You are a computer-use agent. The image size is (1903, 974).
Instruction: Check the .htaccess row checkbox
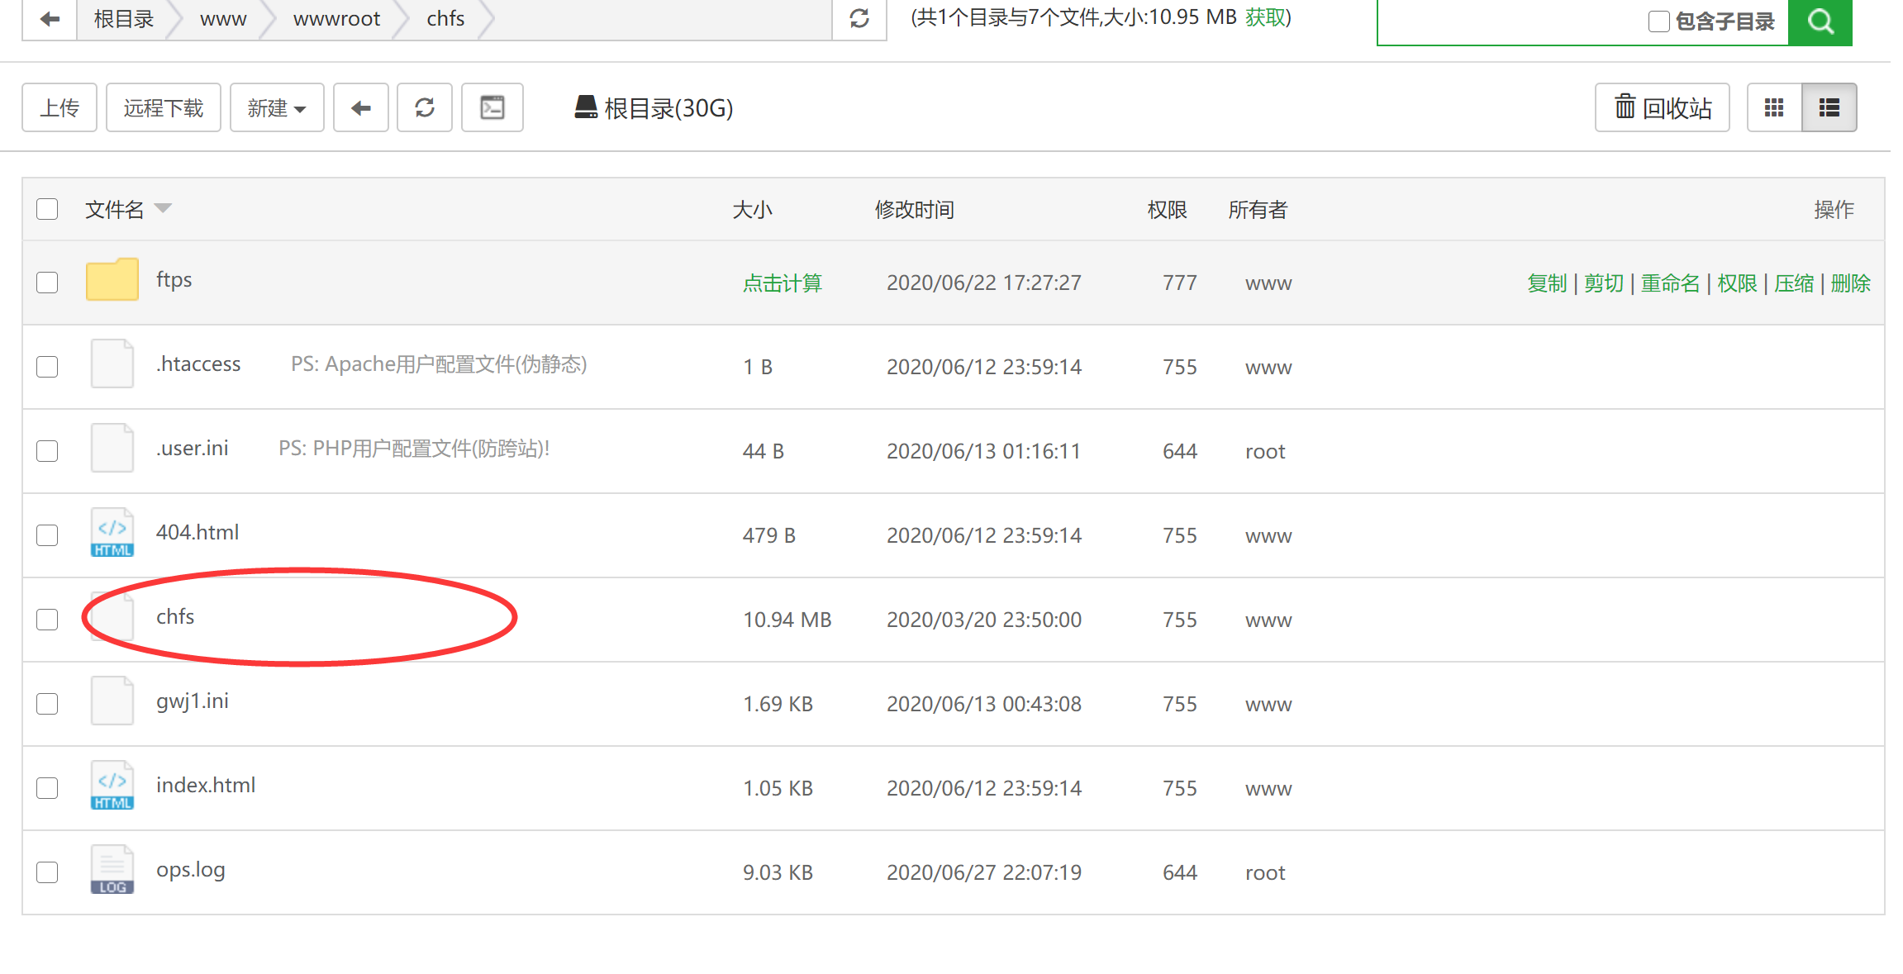click(x=47, y=367)
